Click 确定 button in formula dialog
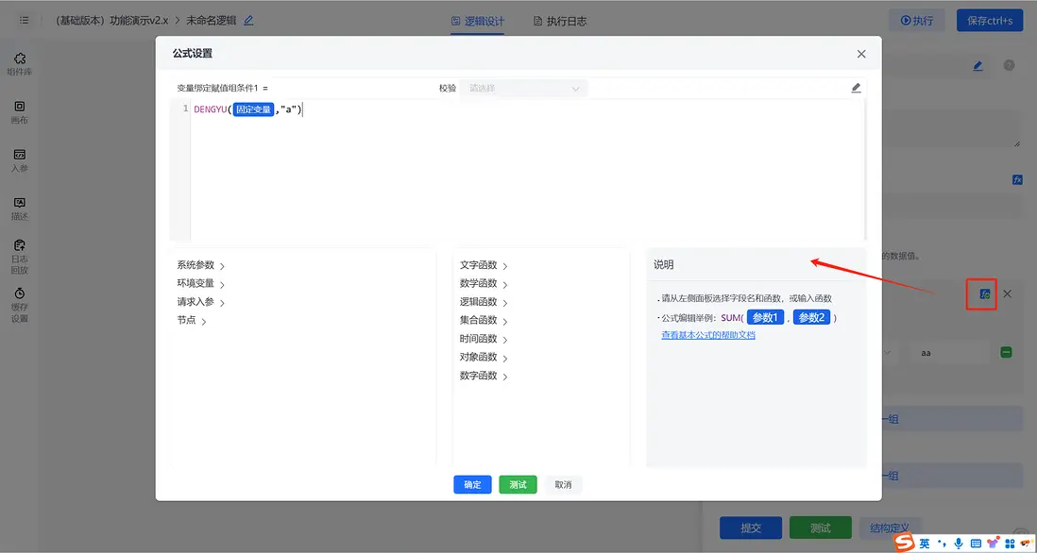The image size is (1037, 553). [x=472, y=484]
